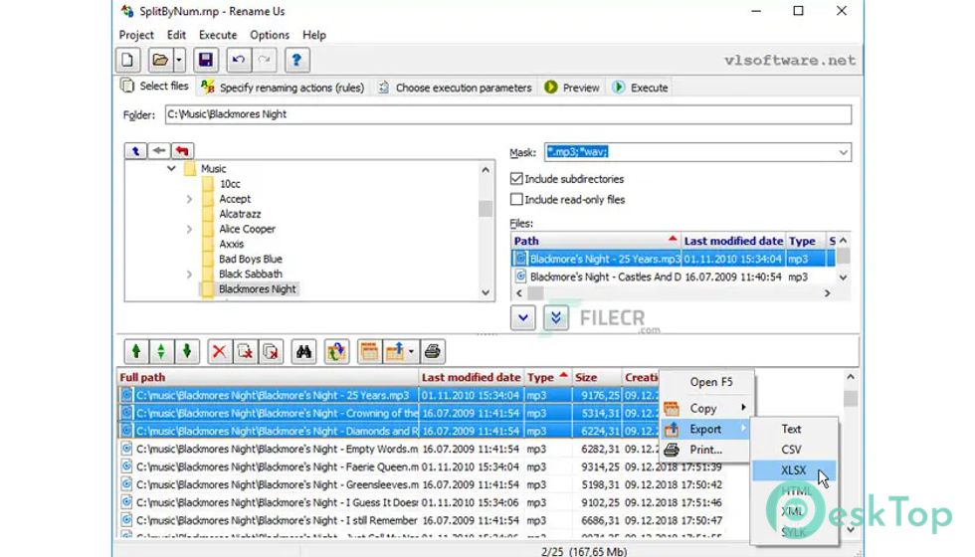Switch to Specify renaming actions (rules) tab
Viewport: 975px width, 557px height.
point(283,88)
